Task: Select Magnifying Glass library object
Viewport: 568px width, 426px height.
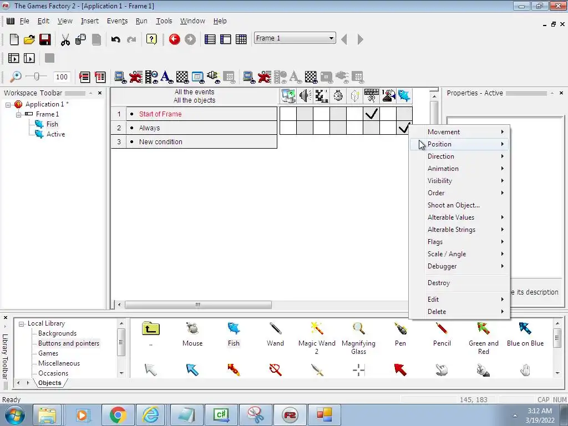Action: (359, 338)
